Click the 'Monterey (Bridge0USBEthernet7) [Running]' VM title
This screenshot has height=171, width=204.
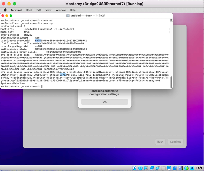click(x=104, y=4)
